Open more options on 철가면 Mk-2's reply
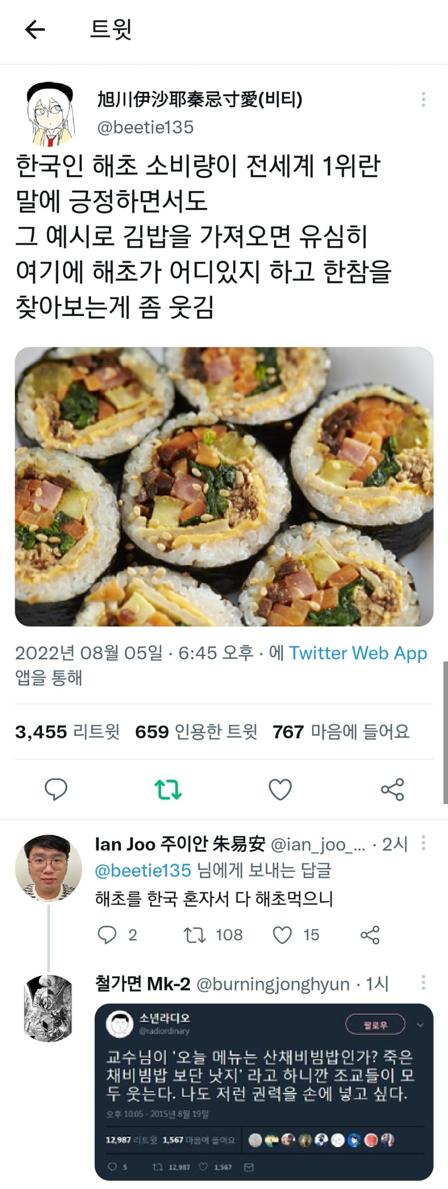 coord(423,982)
